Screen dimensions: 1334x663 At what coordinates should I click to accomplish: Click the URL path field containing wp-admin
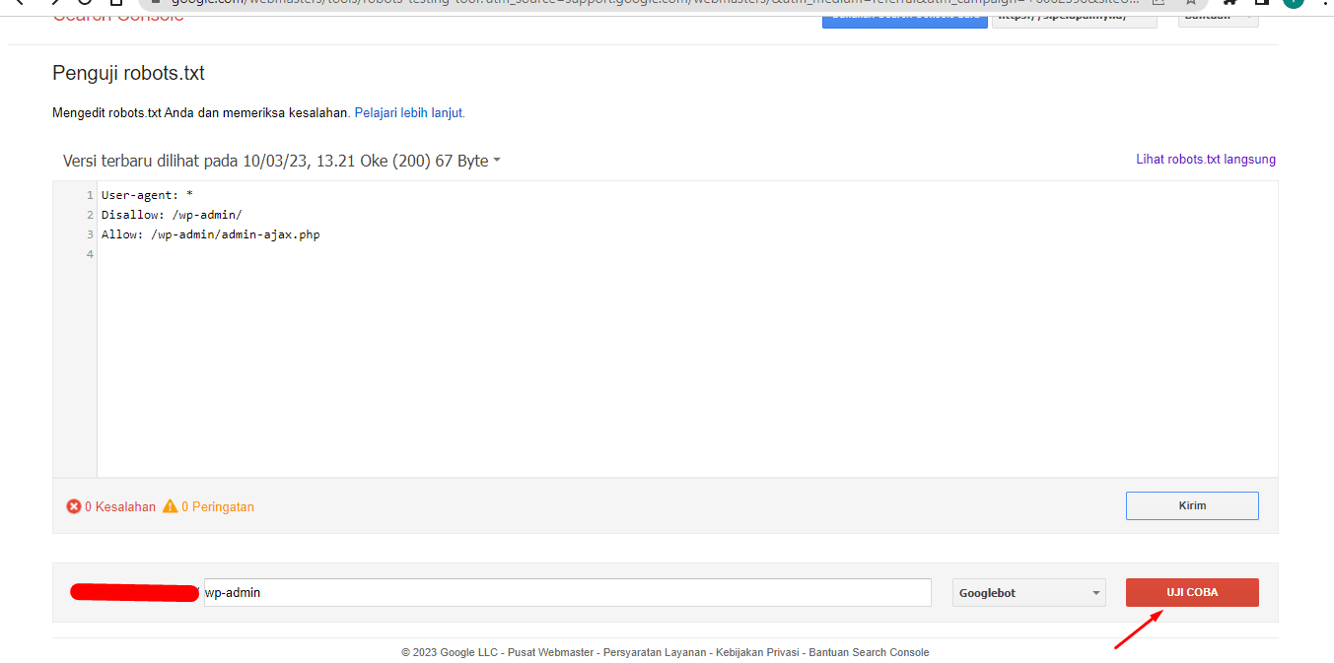[x=567, y=592]
